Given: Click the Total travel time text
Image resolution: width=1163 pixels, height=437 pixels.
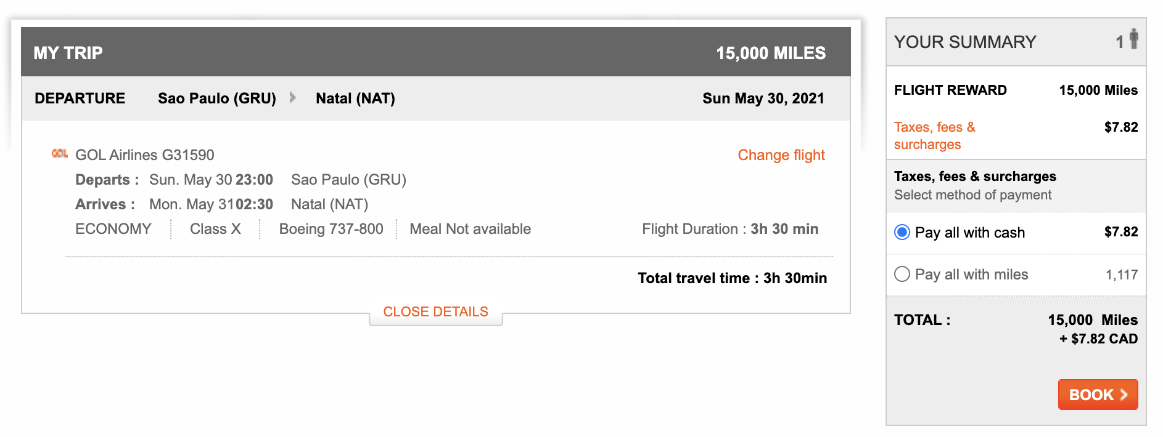Looking at the screenshot, I should pyautogui.click(x=732, y=278).
